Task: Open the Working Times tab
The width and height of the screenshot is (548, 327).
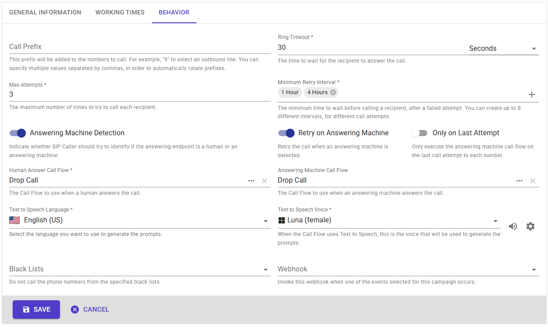Action: coord(120,12)
